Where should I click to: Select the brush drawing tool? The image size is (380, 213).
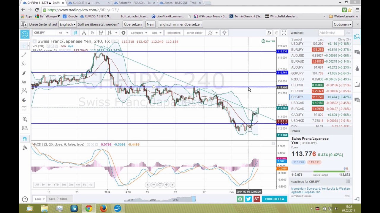click(24, 73)
